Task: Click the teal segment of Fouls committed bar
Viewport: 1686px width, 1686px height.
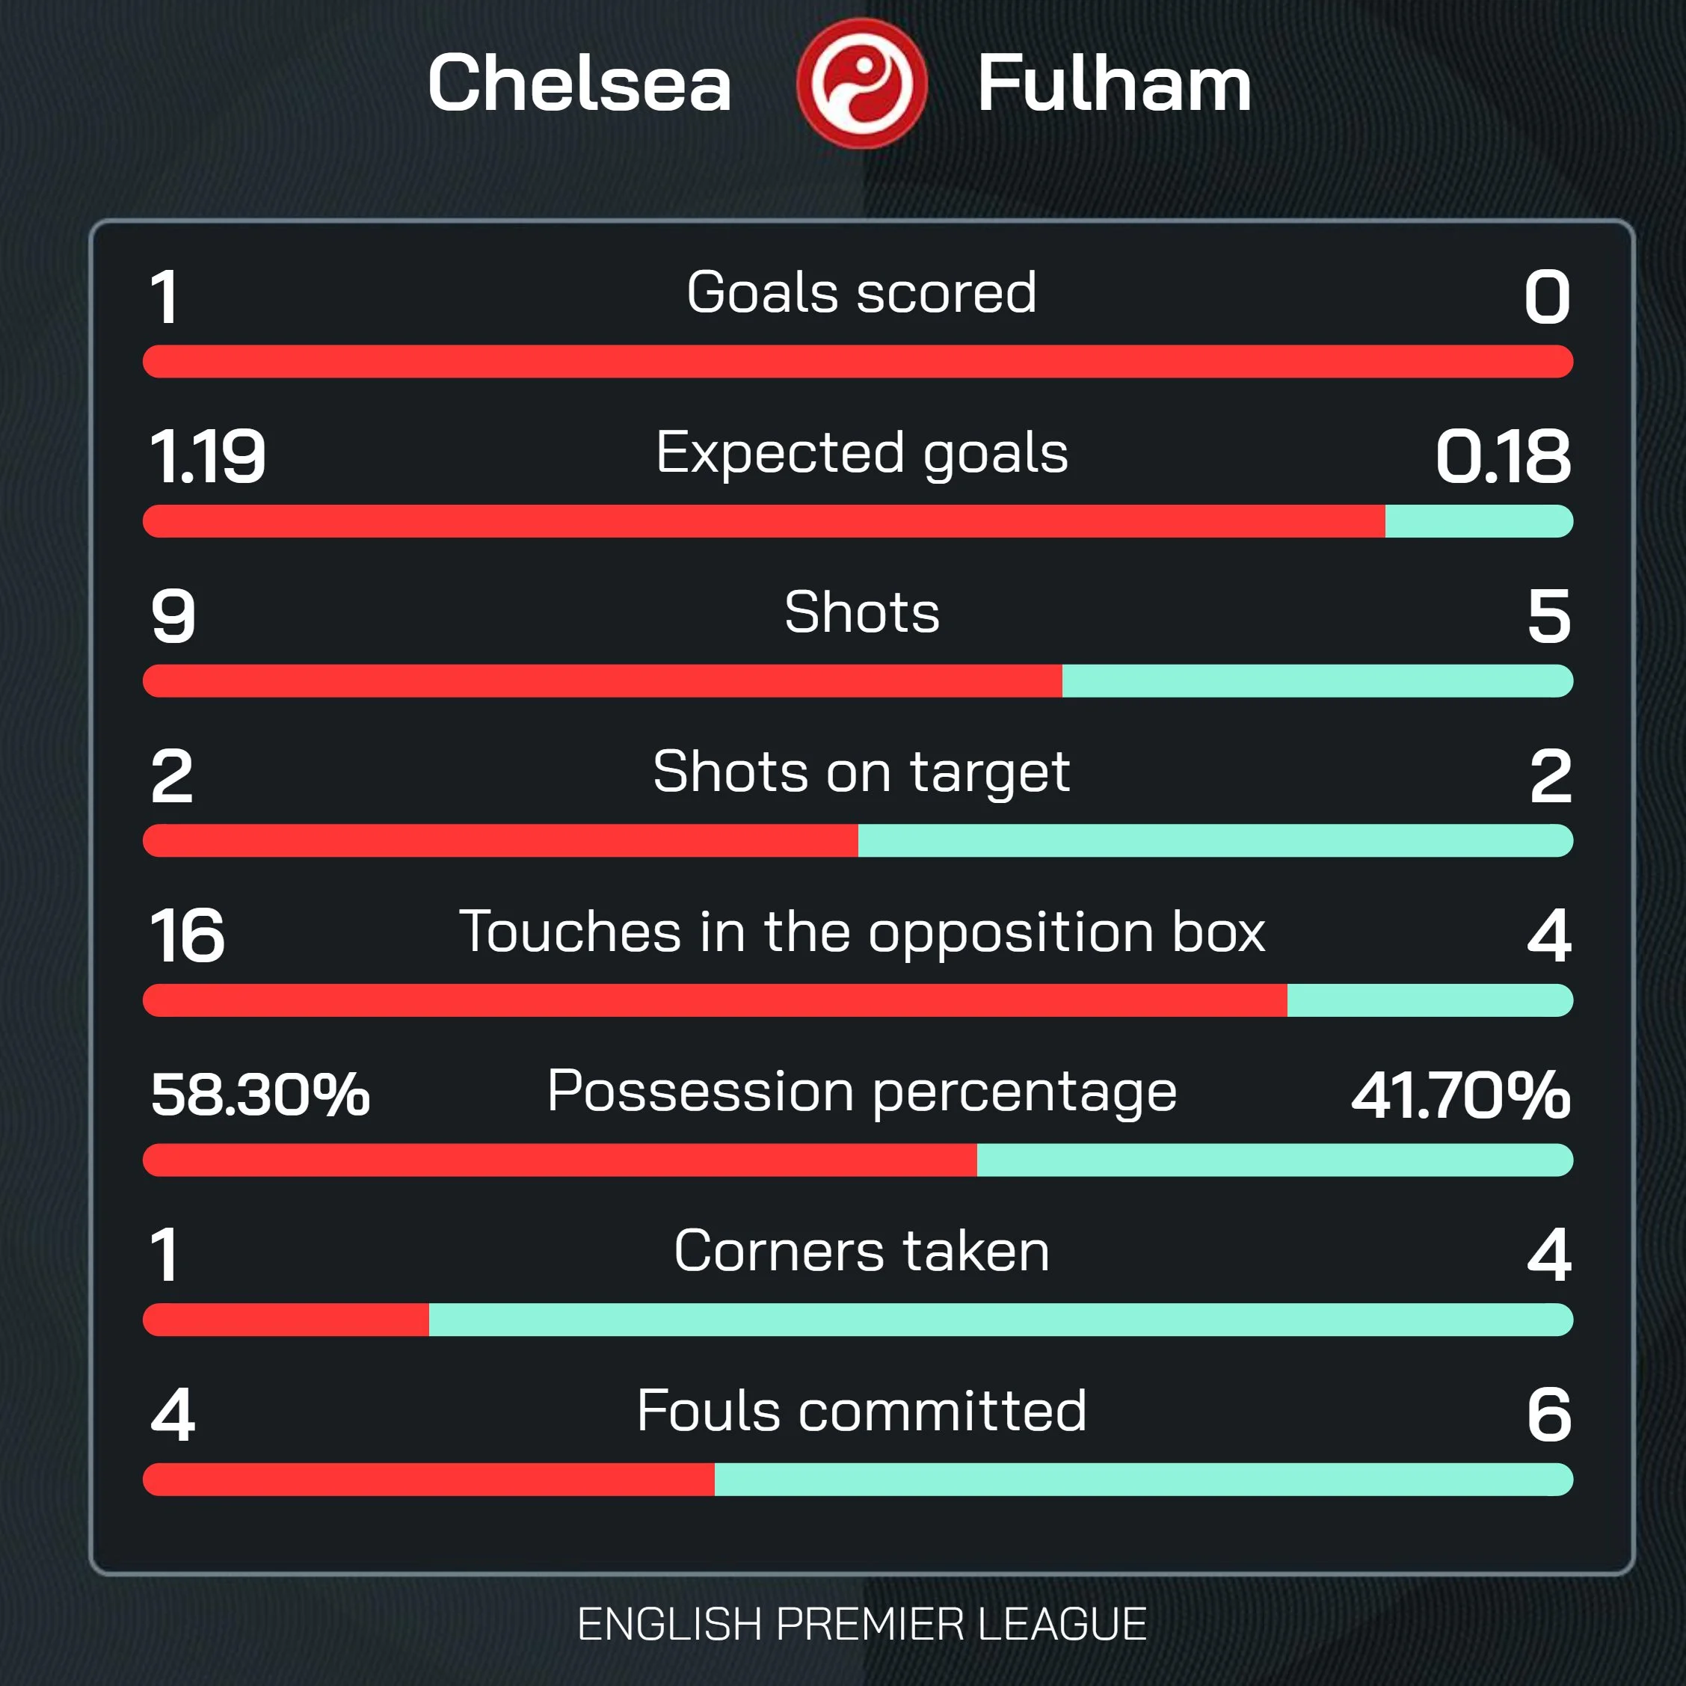Action: tap(1143, 1479)
